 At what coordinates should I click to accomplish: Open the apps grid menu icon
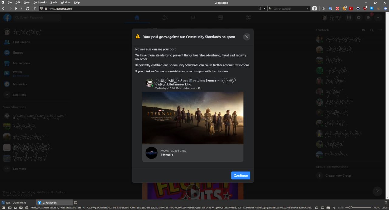(x=349, y=18)
